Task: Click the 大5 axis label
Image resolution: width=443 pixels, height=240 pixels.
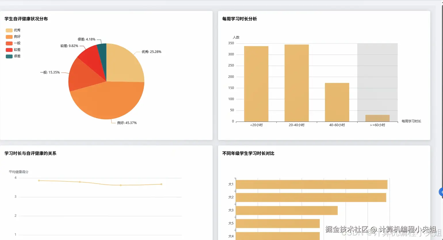Action: [x=231, y=223]
